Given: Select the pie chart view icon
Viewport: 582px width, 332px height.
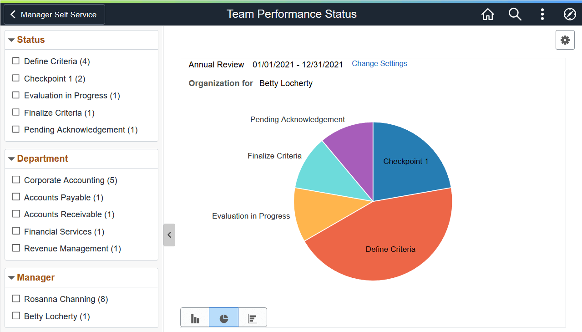Looking at the screenshot, I should tap(223, 318).
